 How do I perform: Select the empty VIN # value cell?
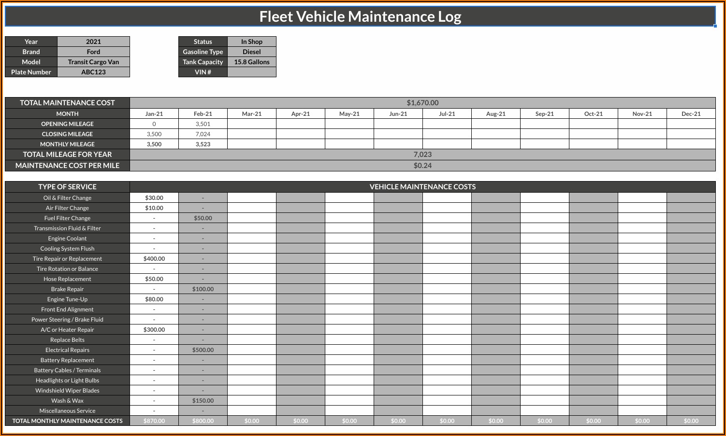[x=252, y=72]
